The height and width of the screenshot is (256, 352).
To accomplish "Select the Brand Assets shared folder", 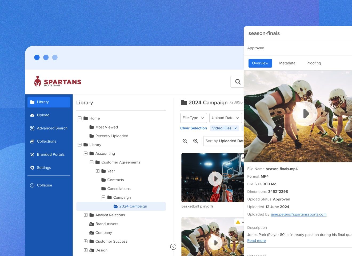I will 103,224.
